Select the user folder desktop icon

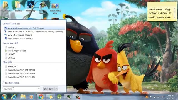(x=6, y=6)
